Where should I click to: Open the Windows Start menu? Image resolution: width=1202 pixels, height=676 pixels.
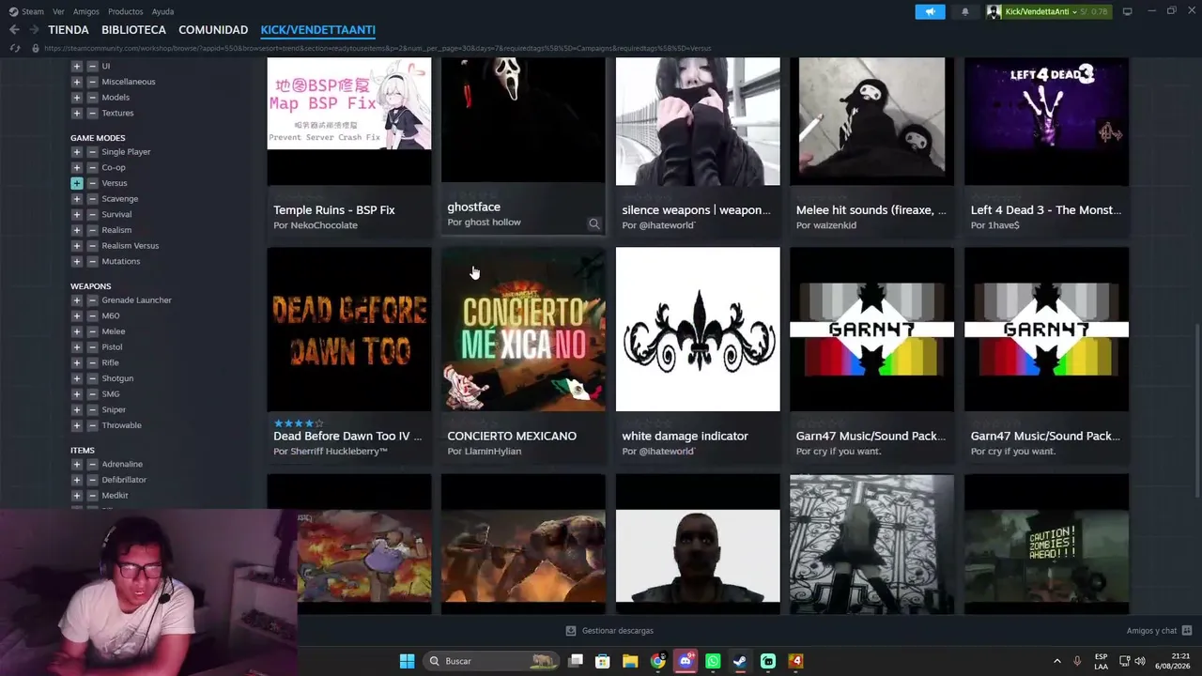407,661
